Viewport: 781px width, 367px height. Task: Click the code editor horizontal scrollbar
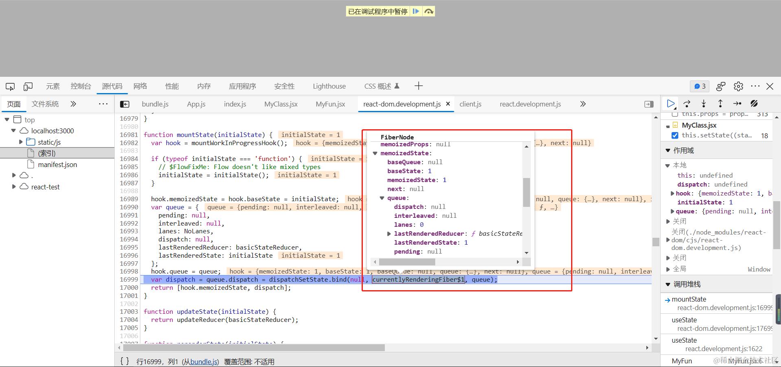254,348
